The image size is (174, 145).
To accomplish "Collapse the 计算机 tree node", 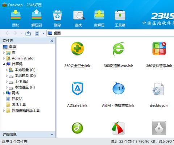I will (x=4, y=64).
